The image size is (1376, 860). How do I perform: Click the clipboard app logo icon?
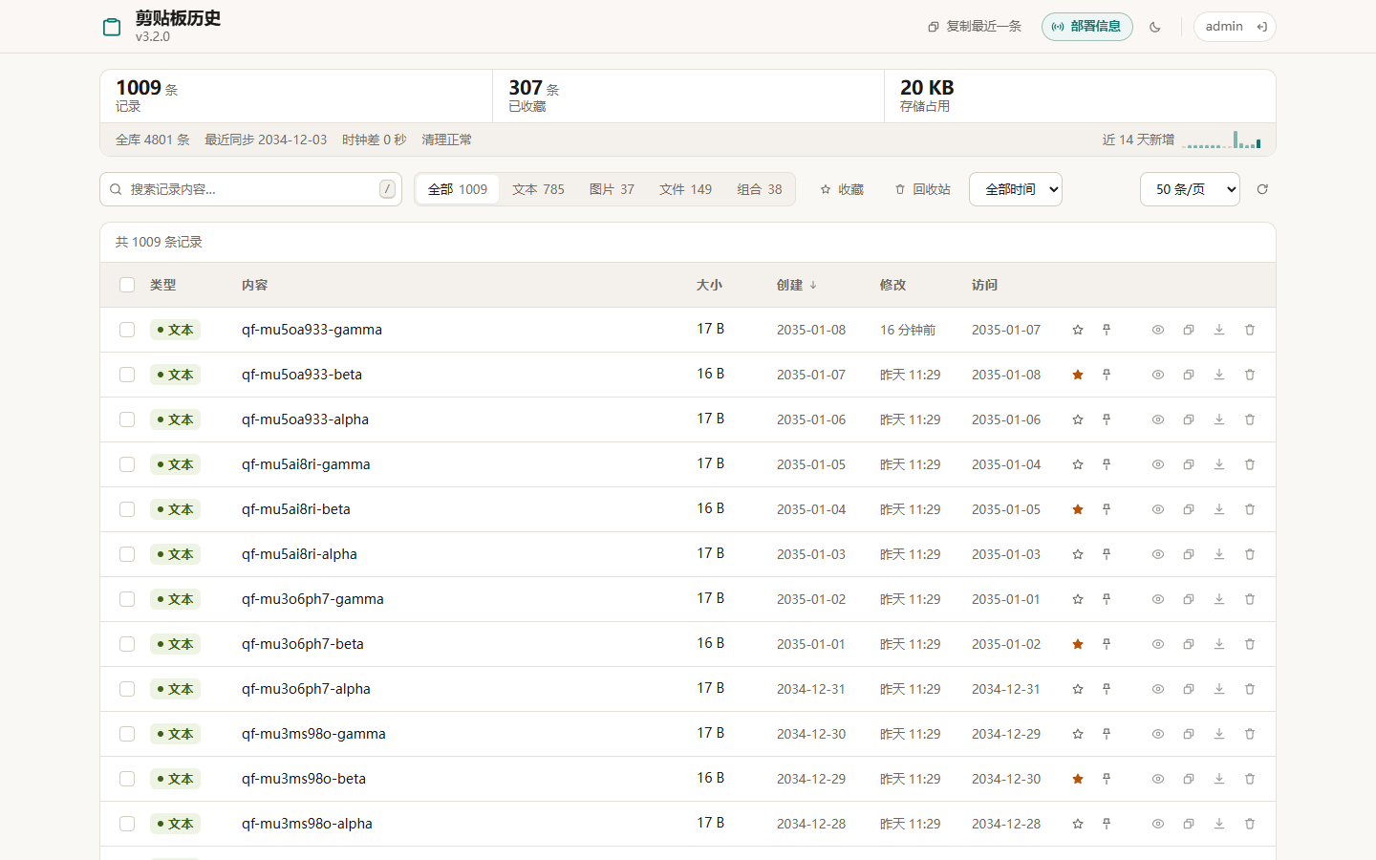[112, 27]
